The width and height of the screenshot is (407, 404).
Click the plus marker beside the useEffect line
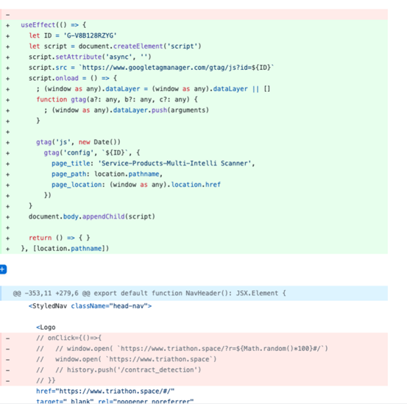[8, 26]
